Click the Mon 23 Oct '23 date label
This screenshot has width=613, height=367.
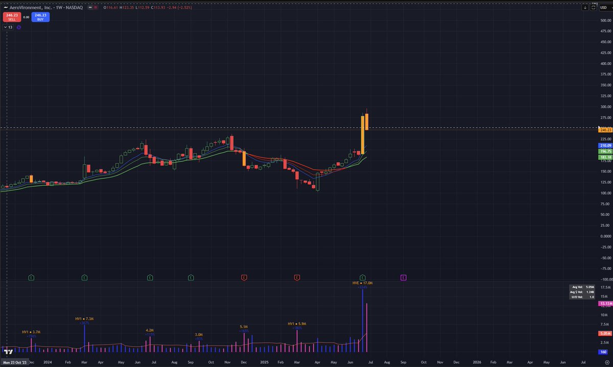[x=15, y=362]
